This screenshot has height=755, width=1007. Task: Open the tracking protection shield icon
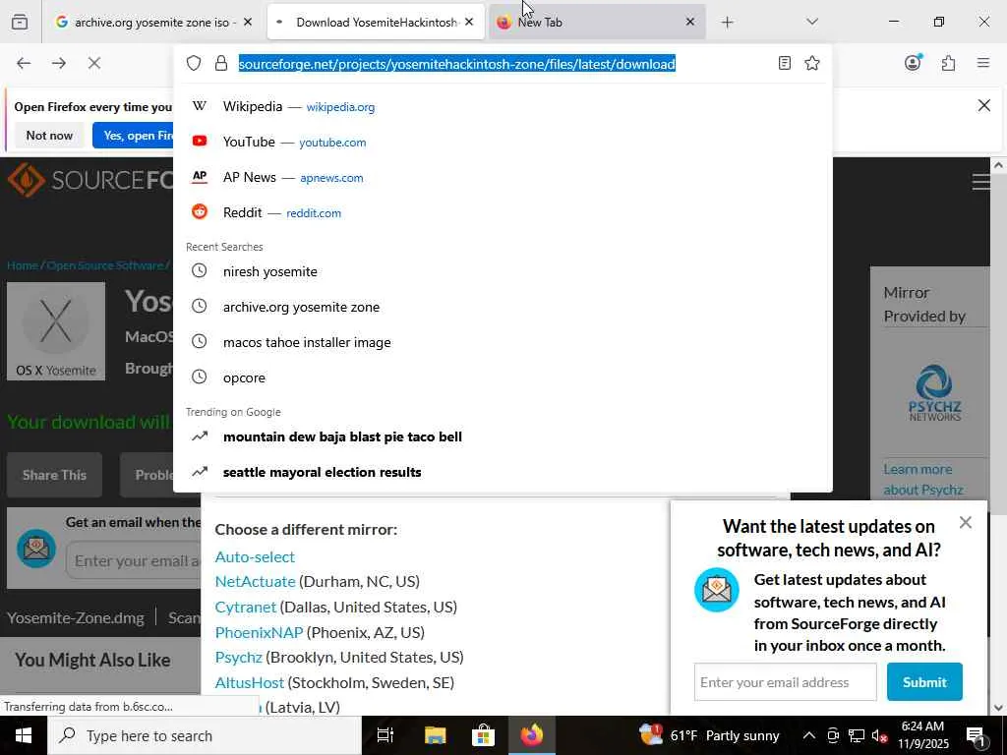[x=194, y=63]
